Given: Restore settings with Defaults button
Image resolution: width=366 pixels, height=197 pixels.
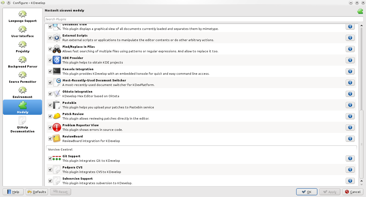Looking at the screenshot, I should (37, 192).
